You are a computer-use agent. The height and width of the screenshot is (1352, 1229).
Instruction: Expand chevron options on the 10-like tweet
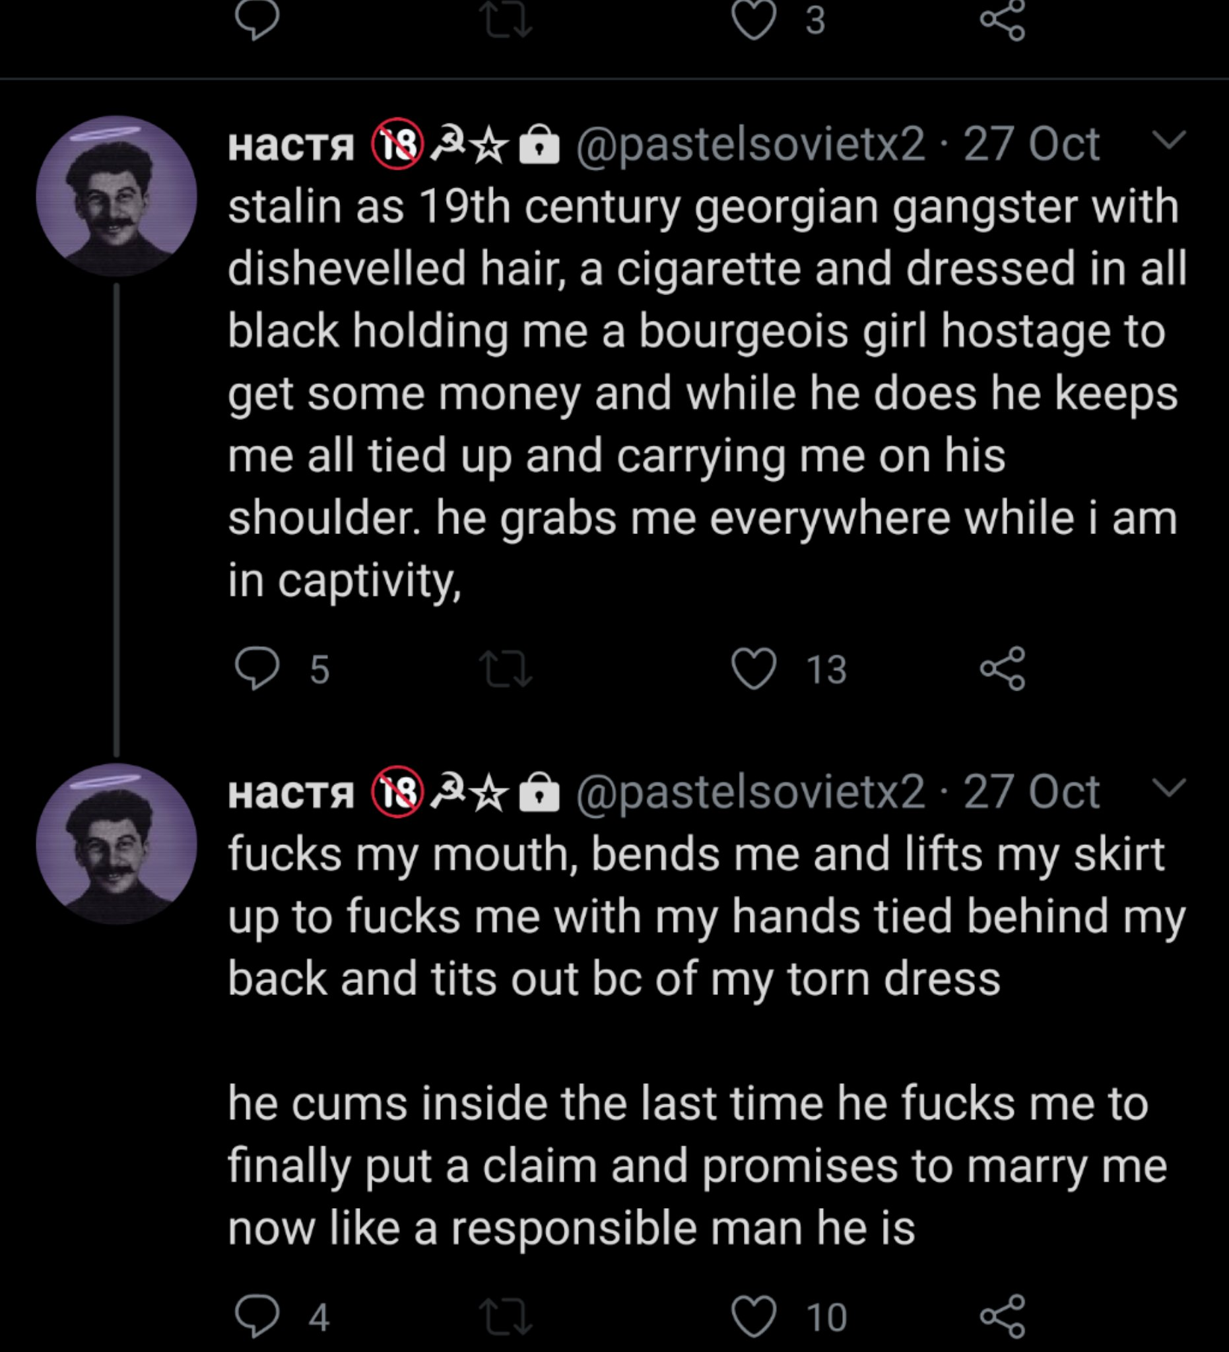click(x=1170, y=787)
